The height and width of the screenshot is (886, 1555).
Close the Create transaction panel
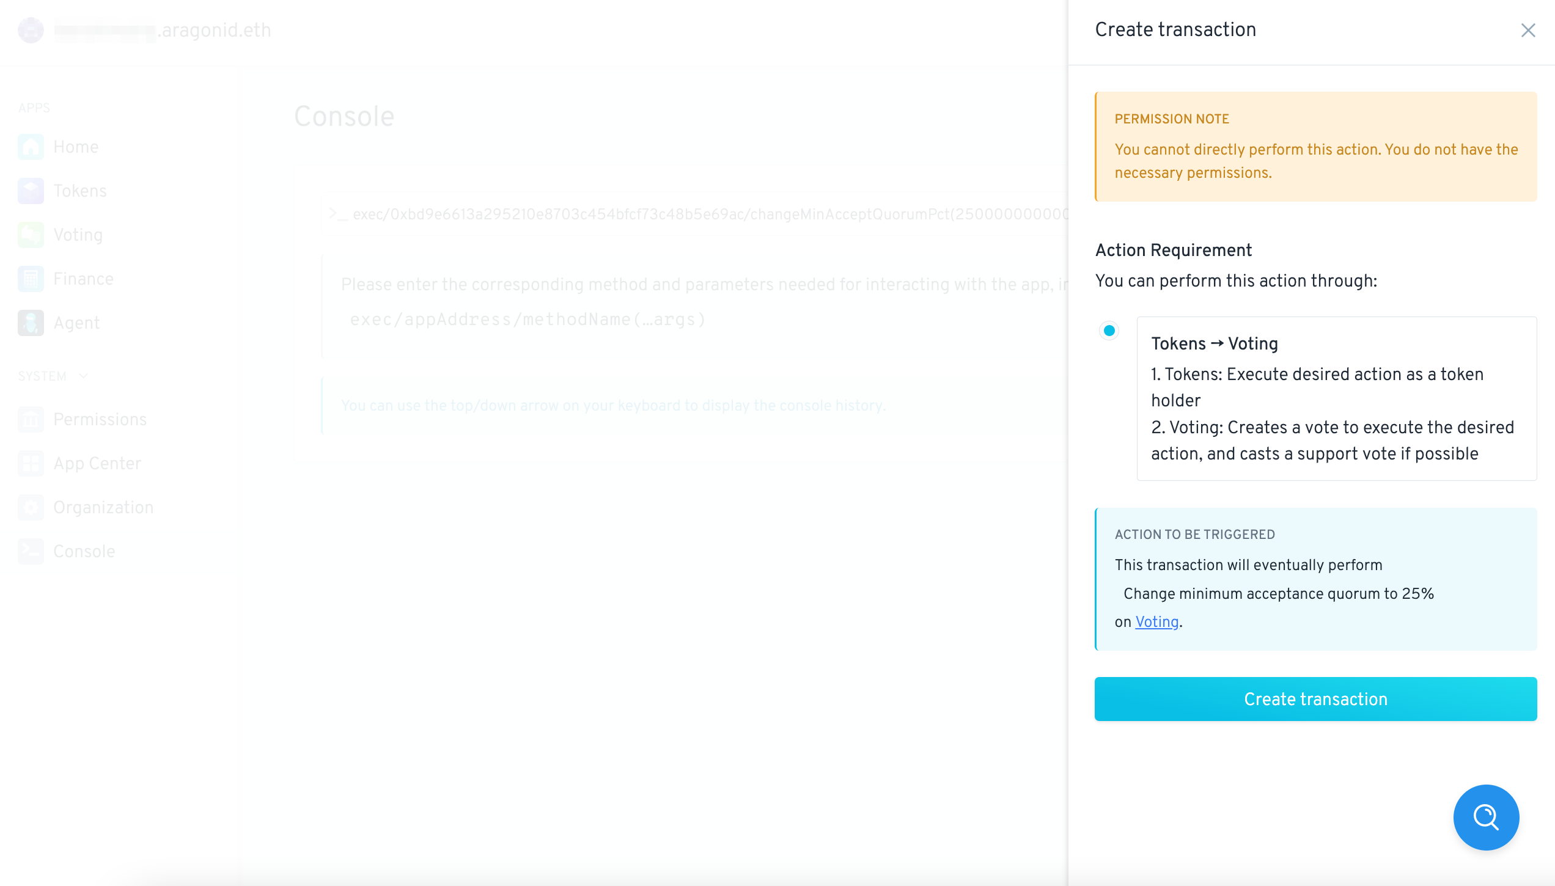click(x=1528, y=30)
